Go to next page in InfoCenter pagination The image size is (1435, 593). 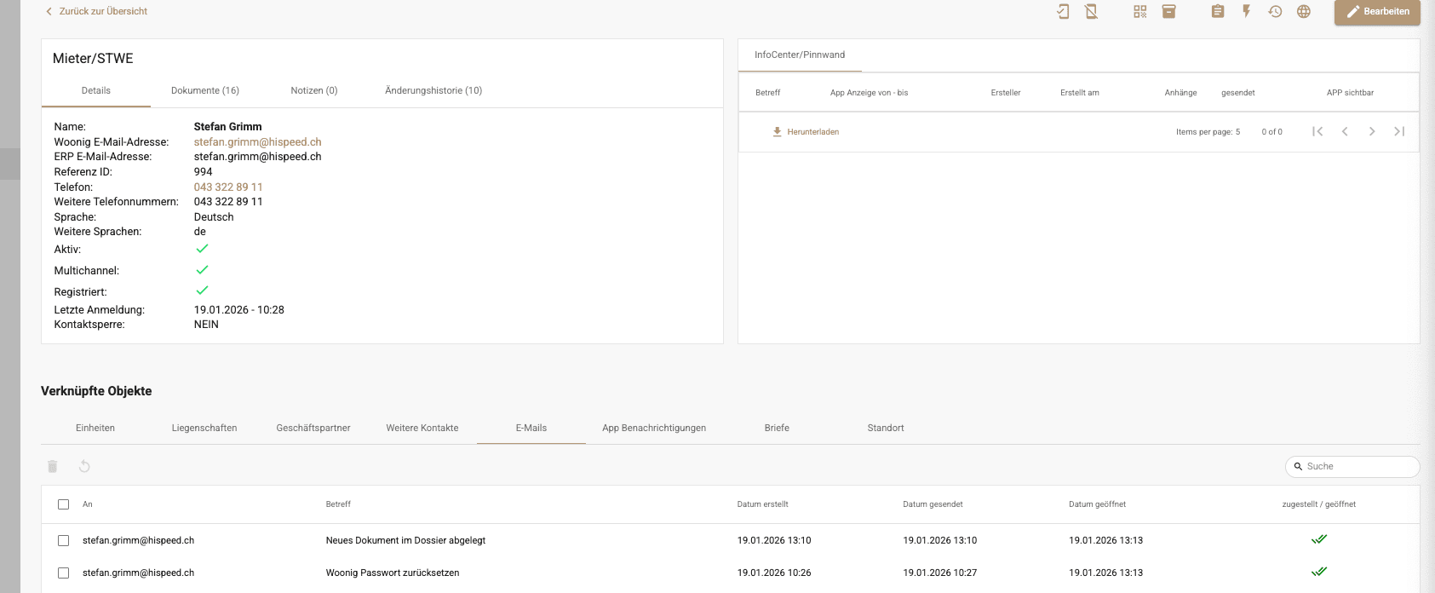[x=1372, y=131]
